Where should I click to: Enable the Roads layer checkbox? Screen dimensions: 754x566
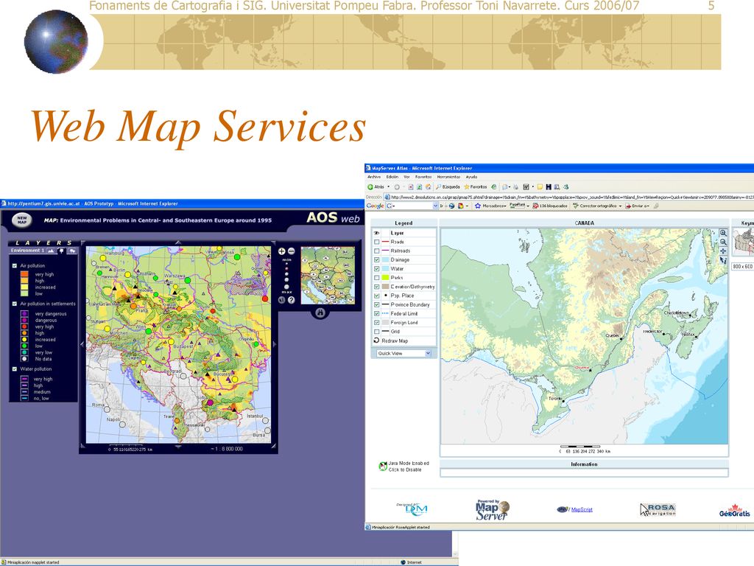[376, 242]
